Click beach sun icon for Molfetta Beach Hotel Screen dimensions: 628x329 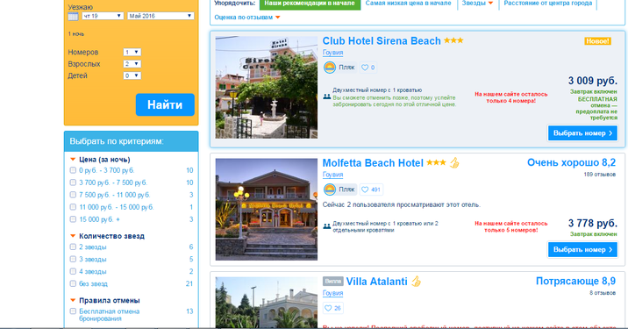[x=330, y=190]
